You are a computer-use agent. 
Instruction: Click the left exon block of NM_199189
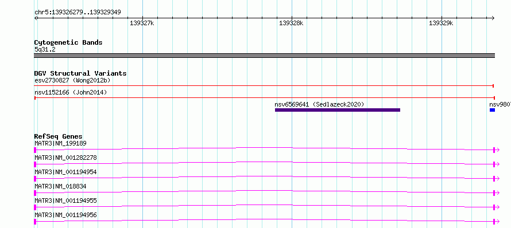tap(35, 150)
